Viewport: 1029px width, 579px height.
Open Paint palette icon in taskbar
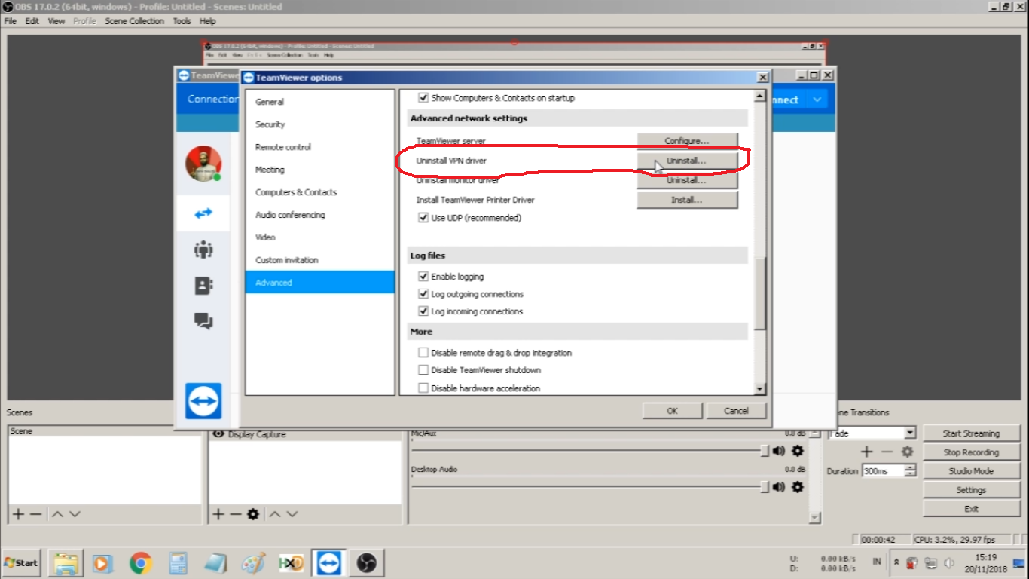click(253, 563)
